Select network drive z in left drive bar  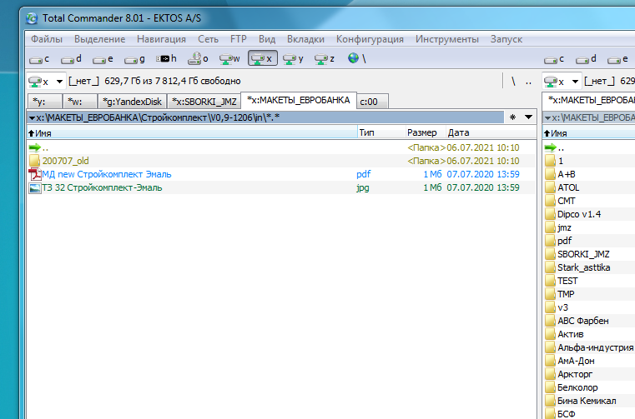325,59
